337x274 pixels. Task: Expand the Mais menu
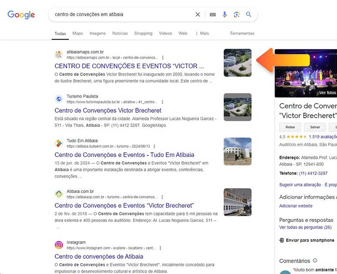202,33
